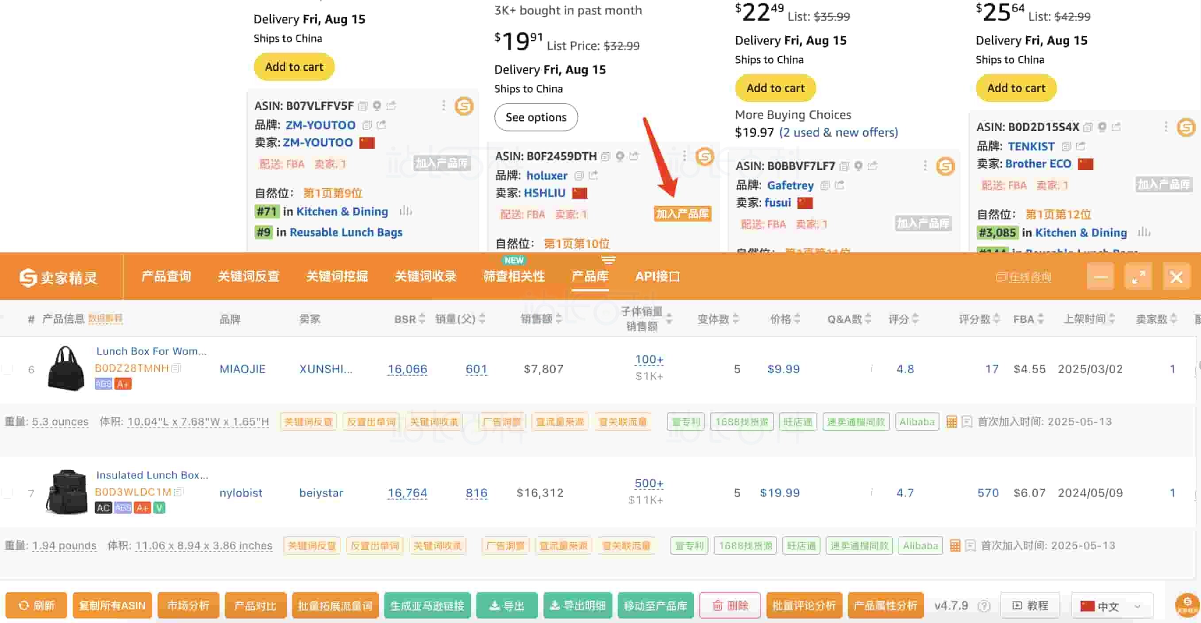Click the floating Seller Sprite badge next to the 中文 selector
The width and height of the screenshot is (1201, 623).
pos(1187,605)
